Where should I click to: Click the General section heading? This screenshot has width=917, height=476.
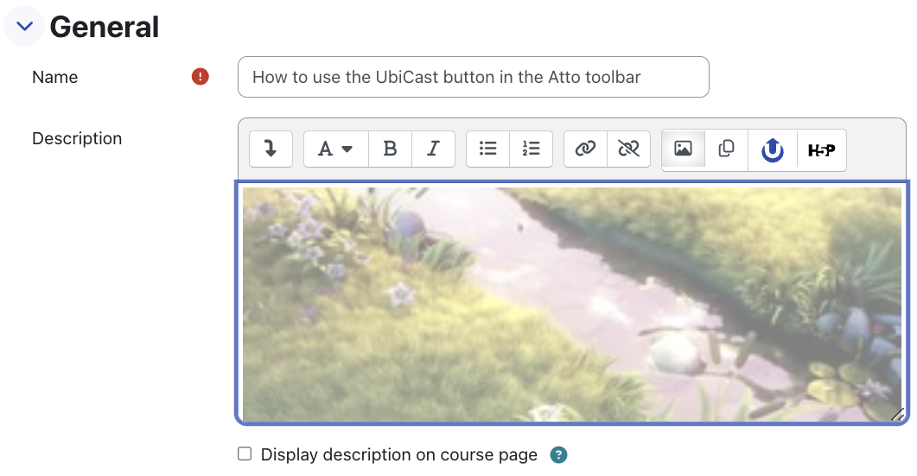[104, 27]
